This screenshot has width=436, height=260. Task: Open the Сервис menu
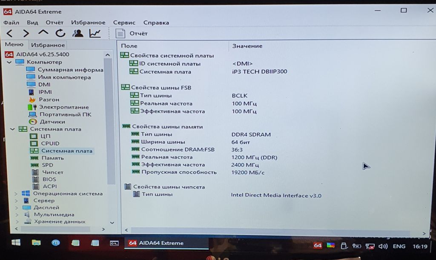coord(124,23)
